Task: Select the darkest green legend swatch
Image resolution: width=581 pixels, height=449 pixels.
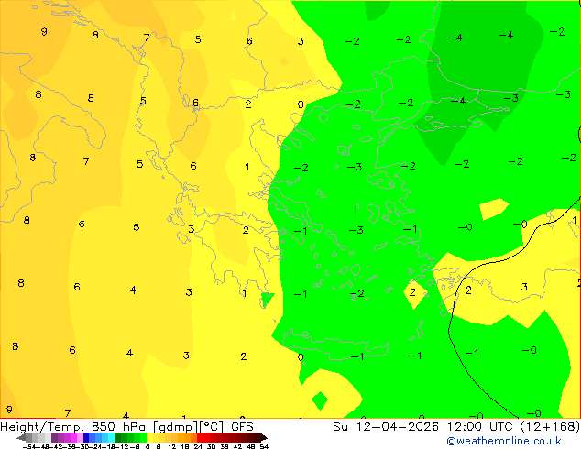Action: (x=118, y=437)
